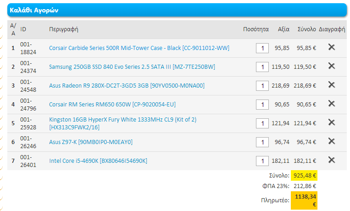The image size is (350, 211).
Task: Click row total '96,74 €' for Asus Z97-K
Action: click(306, 142)
